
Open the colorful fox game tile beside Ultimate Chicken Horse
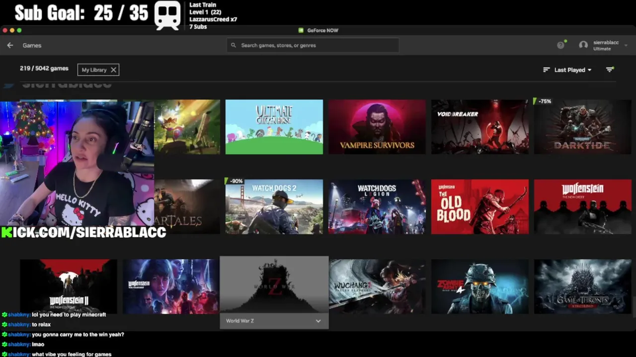click(x=187, y=127)
